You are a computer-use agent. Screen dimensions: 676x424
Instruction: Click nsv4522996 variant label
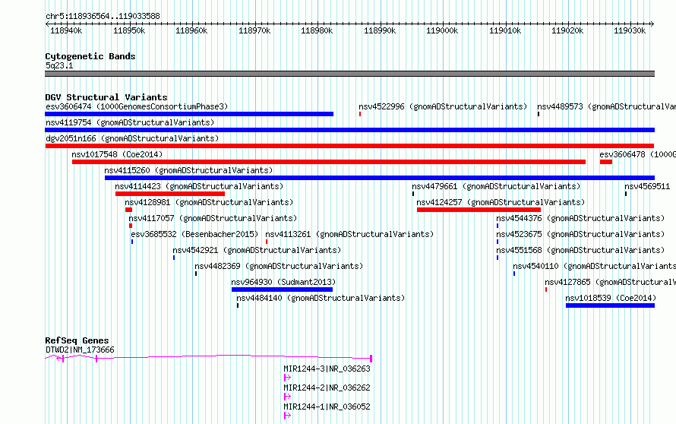[x=443, y=106]
